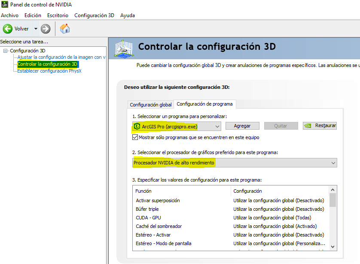This screenshot has height=264, width=360.
Task: Toggle Mostrar sólo programas de este equipo
Action: (x=135, y=137)
